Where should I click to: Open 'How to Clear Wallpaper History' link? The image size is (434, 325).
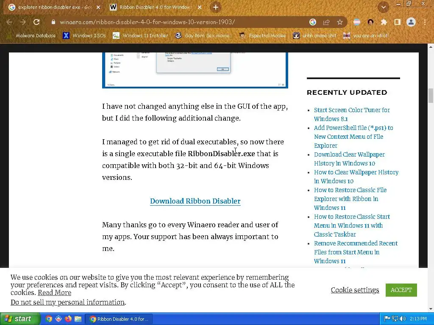click(x=356, y=176)
